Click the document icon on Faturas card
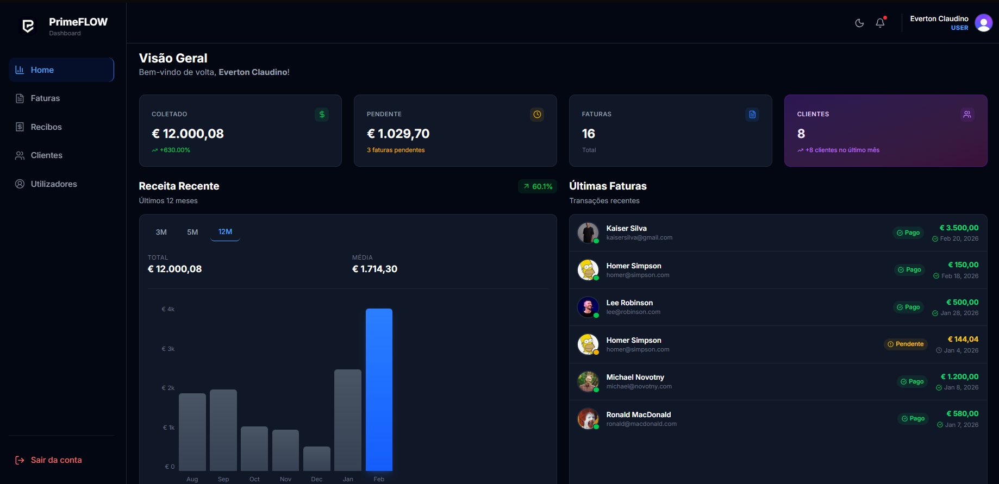 click(x=752, y=115)
